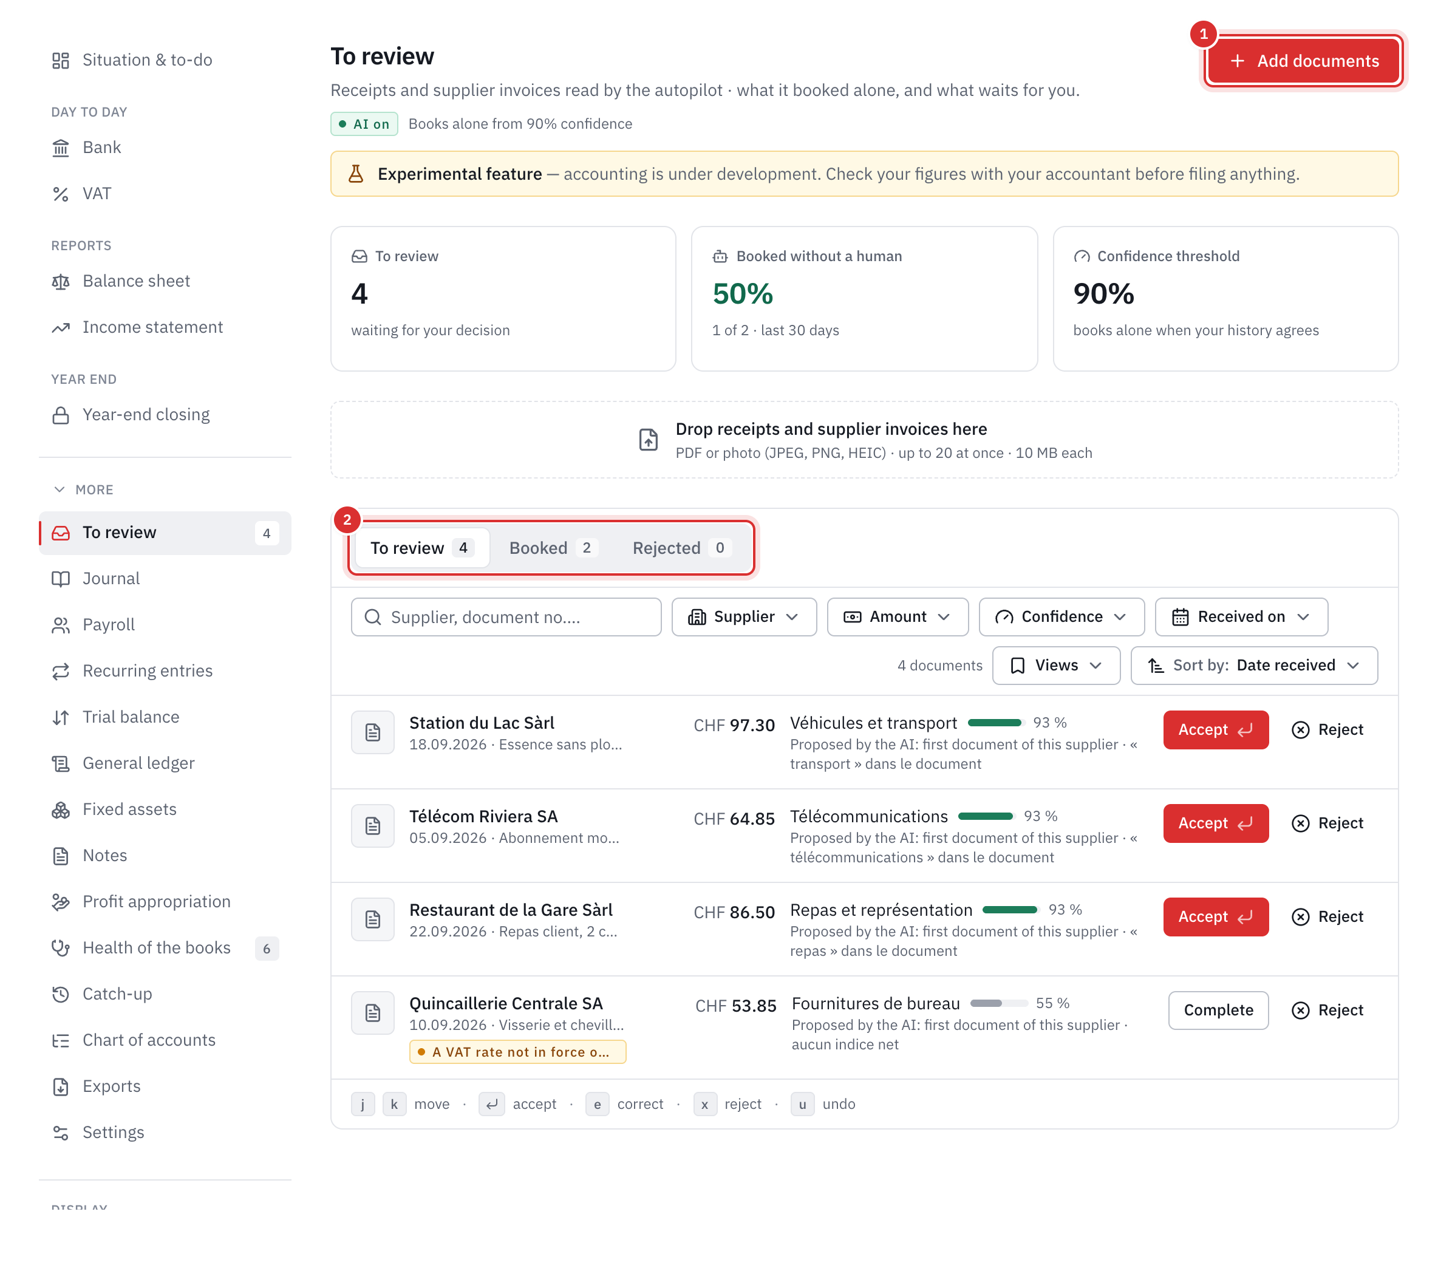
Task: Focus the Supplier, document no. search field
Action: click(x=506, y=617)
